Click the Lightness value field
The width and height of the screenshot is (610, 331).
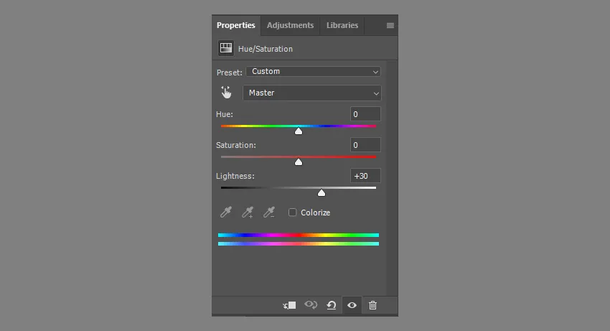pos(365,176)
